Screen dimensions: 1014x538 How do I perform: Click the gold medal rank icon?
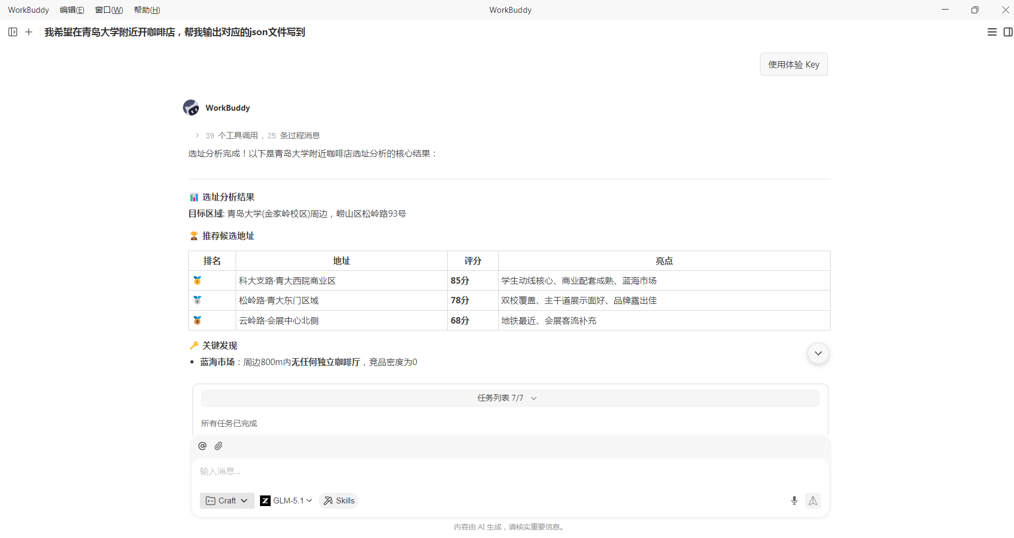(x=197, y=280)
